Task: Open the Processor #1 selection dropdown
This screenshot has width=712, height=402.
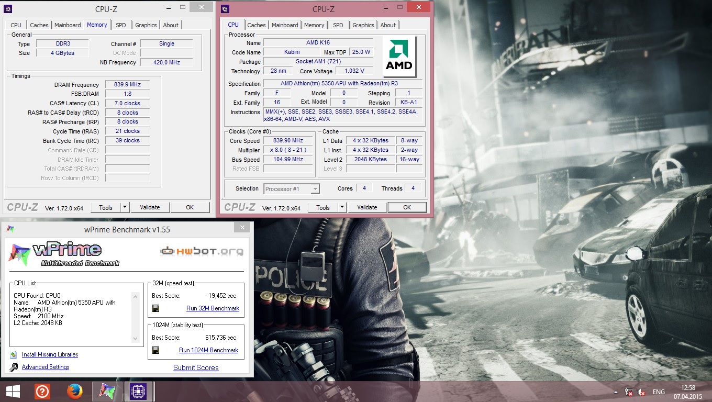Action: click(292, 189)
